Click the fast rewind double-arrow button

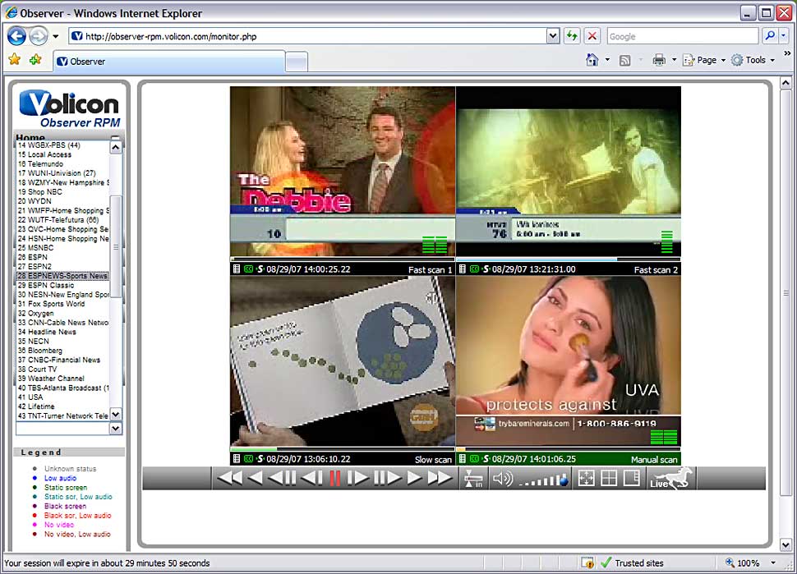tap(229, 478)
